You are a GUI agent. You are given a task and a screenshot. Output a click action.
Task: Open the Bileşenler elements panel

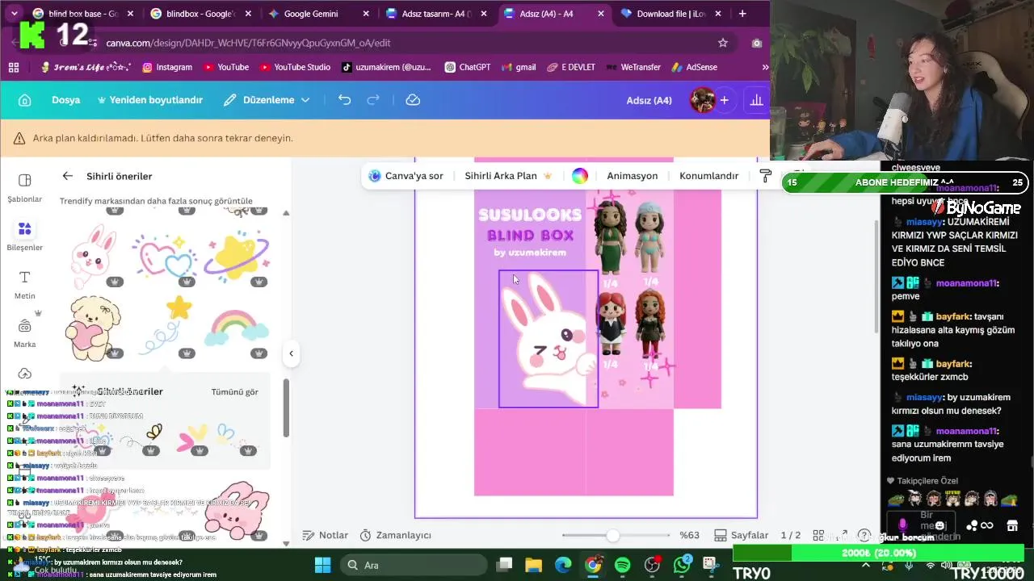(x=25, y=236)
